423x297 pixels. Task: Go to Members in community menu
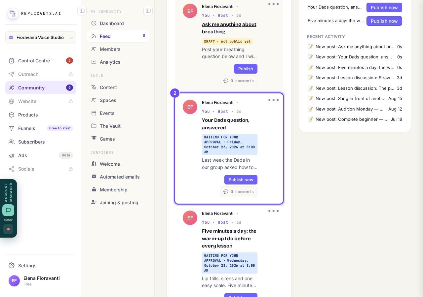point(118,49)
